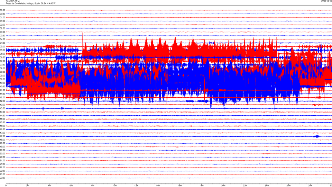Click the 17:00 time row label

pos(2,133)
